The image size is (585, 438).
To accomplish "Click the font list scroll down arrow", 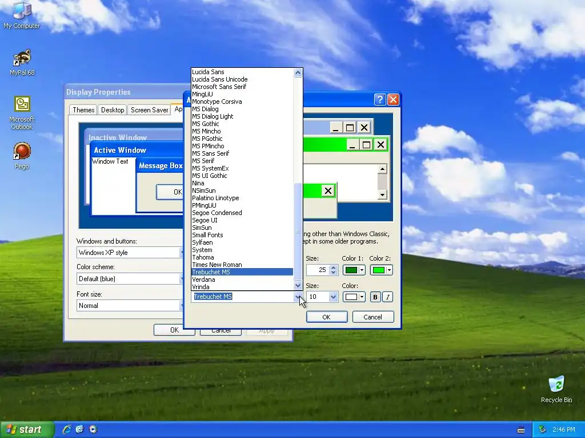I will point(298,286).
